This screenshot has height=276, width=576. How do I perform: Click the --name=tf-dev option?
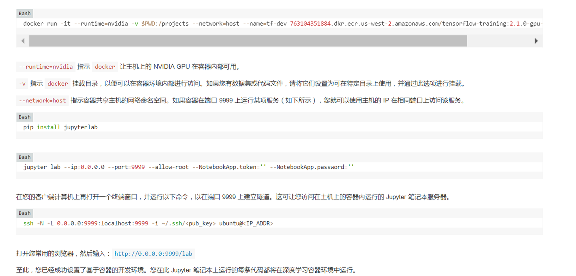click(x=265, y=24)
